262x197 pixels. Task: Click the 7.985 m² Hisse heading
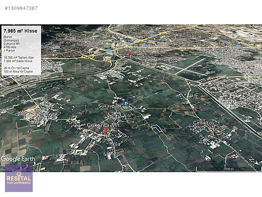[x=20, y=31]
